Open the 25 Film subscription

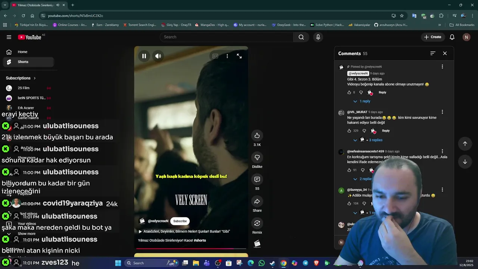28,88
